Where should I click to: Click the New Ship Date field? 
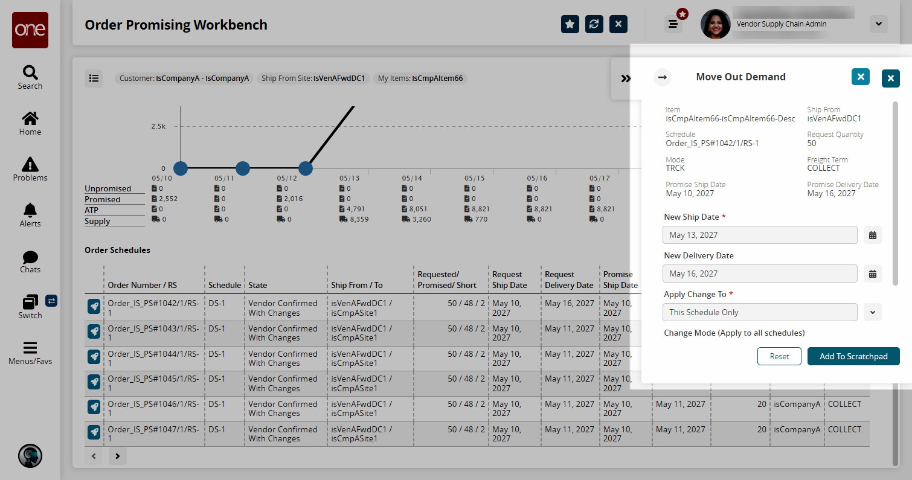tap(760, 235)
